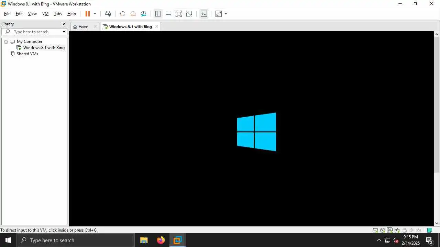This screenshot has height=247, width=440.
Task: Click the muted volume tray icon
Action: (x=396, y=240)
